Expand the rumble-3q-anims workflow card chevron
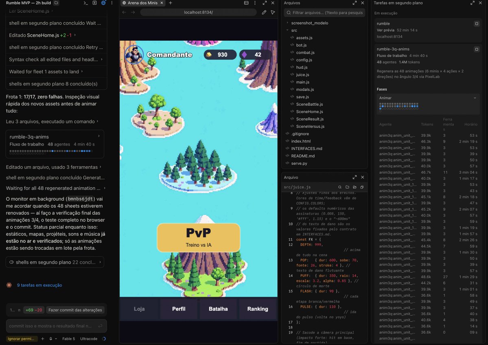The height and width of the screenshot is (345, 488). [x=99, y=136]
